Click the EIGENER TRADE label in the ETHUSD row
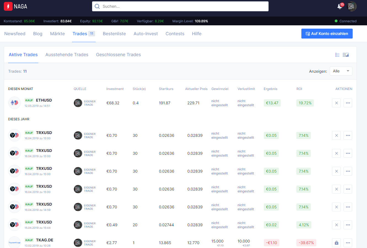This screenshot has width=367, height=248. click(90, 103)
